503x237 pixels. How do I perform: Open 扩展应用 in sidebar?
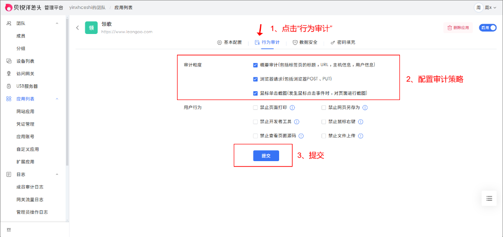click(x=25, y=162)
